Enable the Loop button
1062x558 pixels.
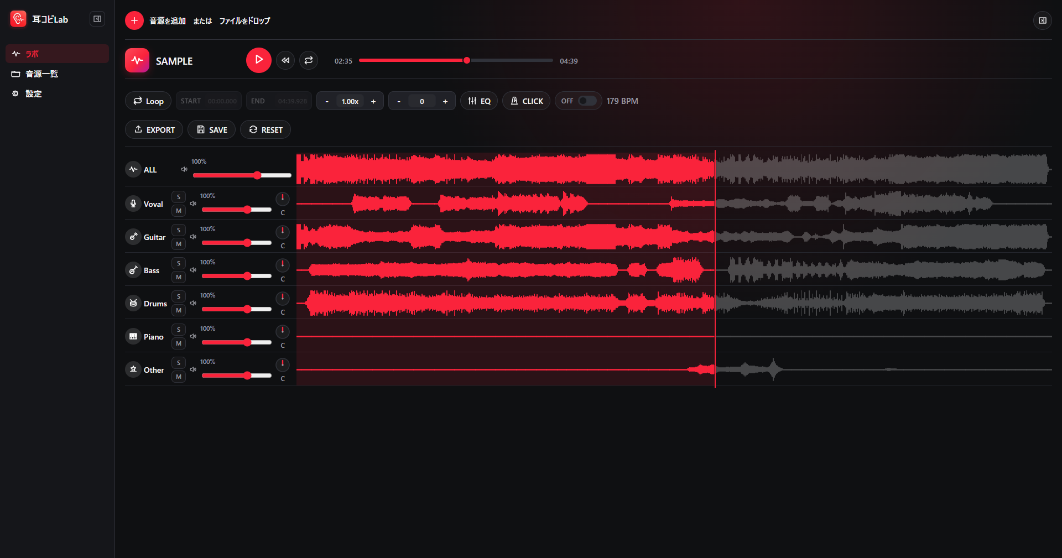click(148, 101)
